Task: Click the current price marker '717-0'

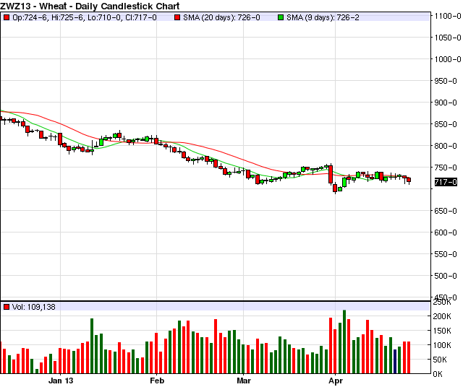Action: (446, 182)
